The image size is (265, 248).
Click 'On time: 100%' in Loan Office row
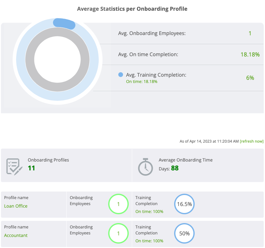(149, 211)
